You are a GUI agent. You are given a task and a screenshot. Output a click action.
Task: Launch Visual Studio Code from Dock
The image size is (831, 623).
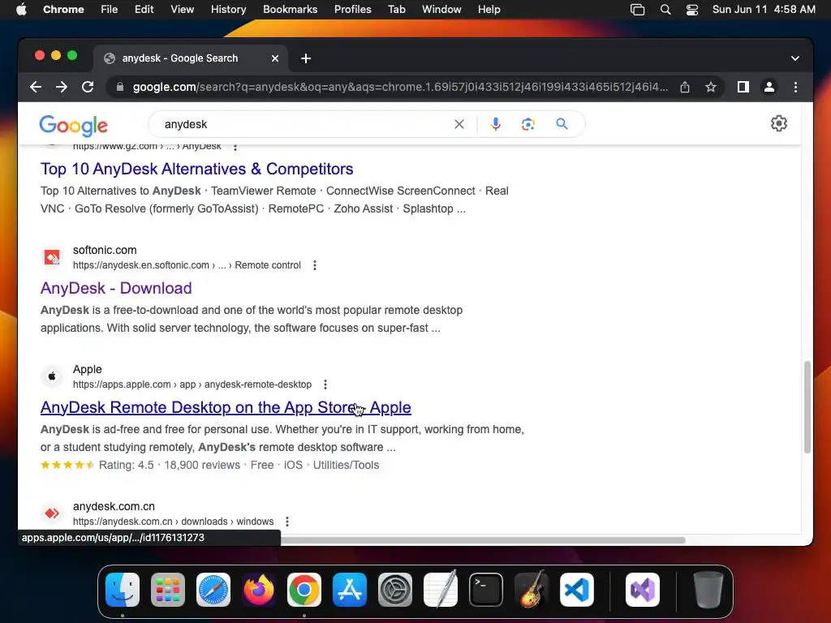pos(577,590)
